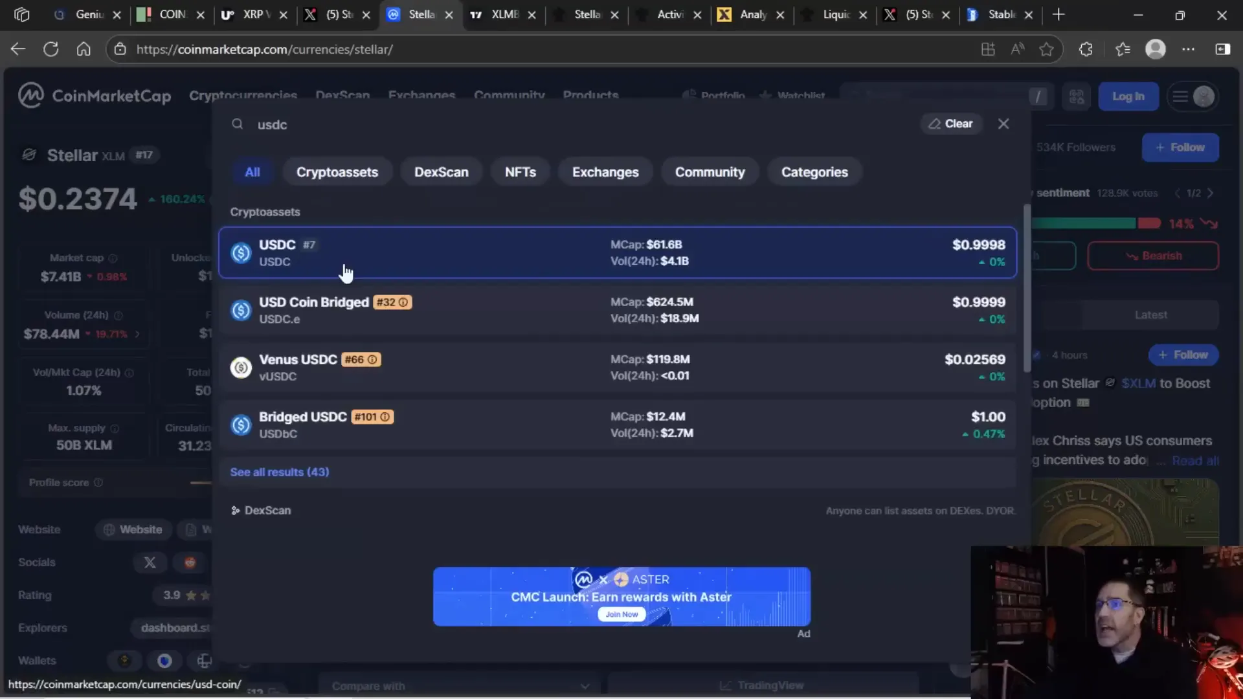Open a new browser tab
The image size is (1243, 699).
coord(1058,14)
